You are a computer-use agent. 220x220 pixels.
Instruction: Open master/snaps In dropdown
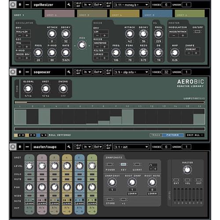pos(87,147)
